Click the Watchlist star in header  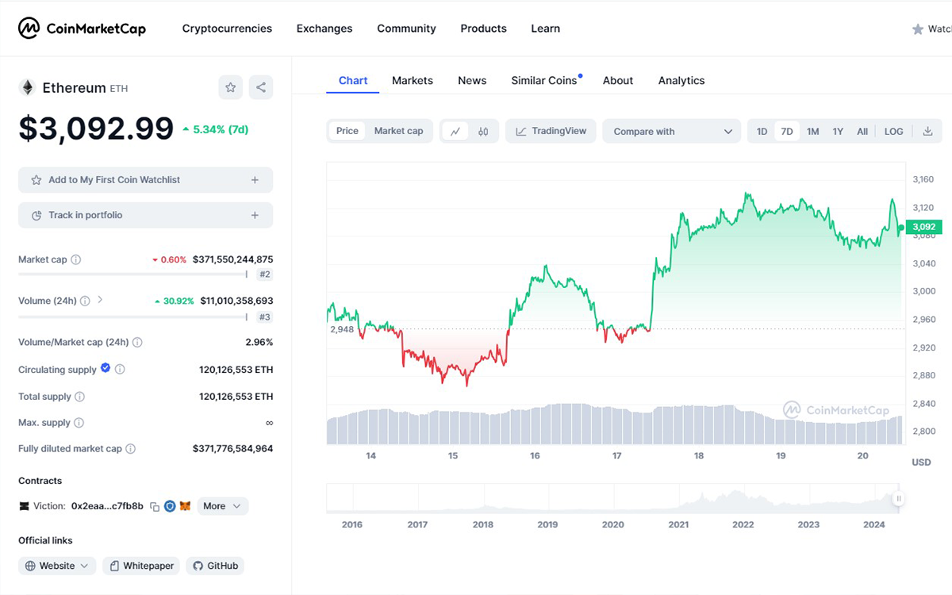coord(918,29)
